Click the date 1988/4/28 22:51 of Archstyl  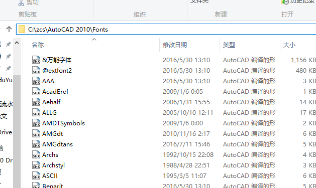(186, 165)
